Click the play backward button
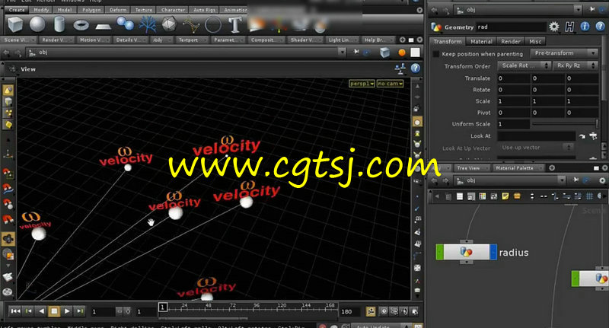Screen dimensions: 609x328 pos(41,311)
